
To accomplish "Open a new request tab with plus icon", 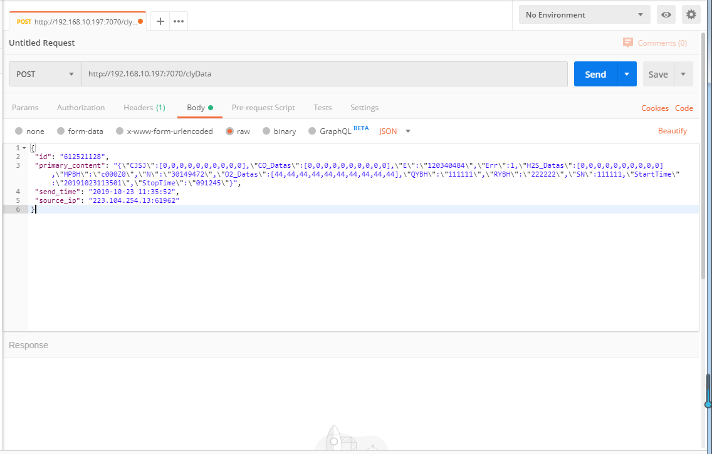I will [x=160, y=21].
